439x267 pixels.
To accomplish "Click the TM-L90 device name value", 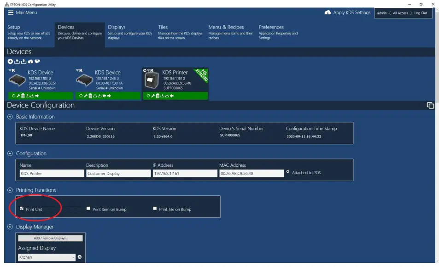I will click(x=26, y=135).
